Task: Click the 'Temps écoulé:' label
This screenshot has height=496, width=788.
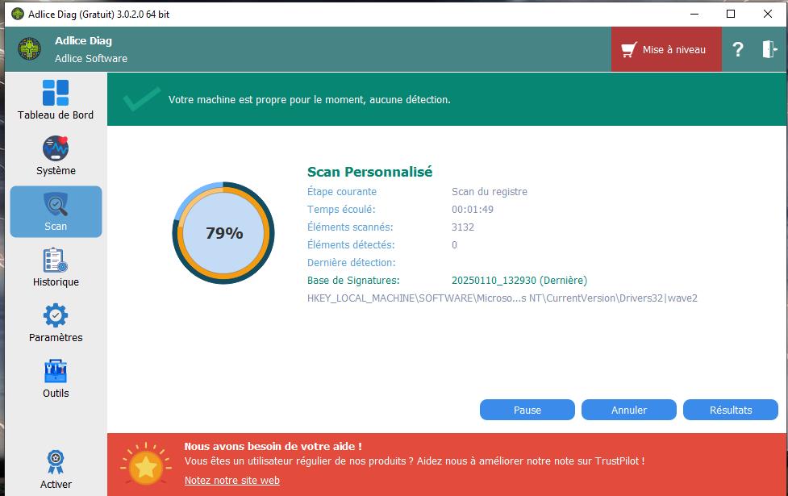Action: click(341, 210)
